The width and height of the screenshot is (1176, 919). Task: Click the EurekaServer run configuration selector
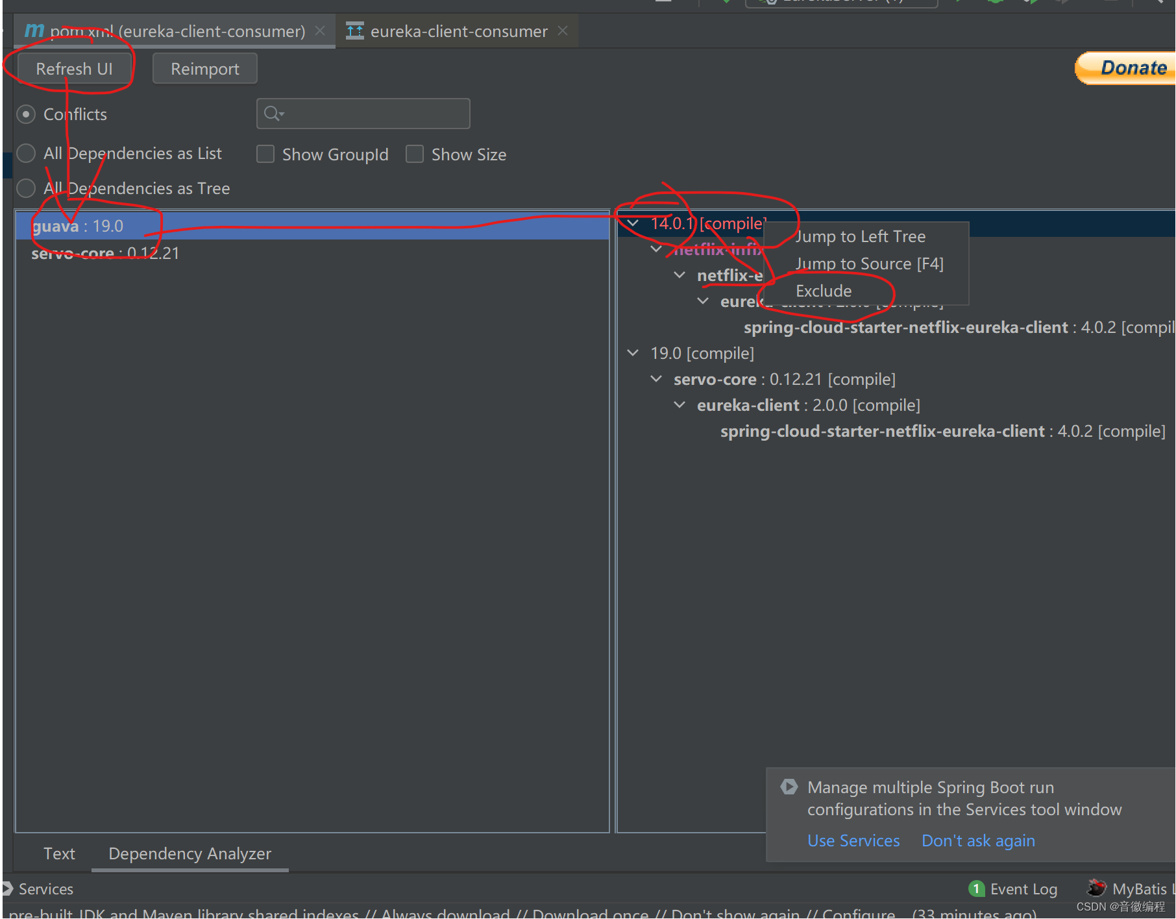[840, 3]
